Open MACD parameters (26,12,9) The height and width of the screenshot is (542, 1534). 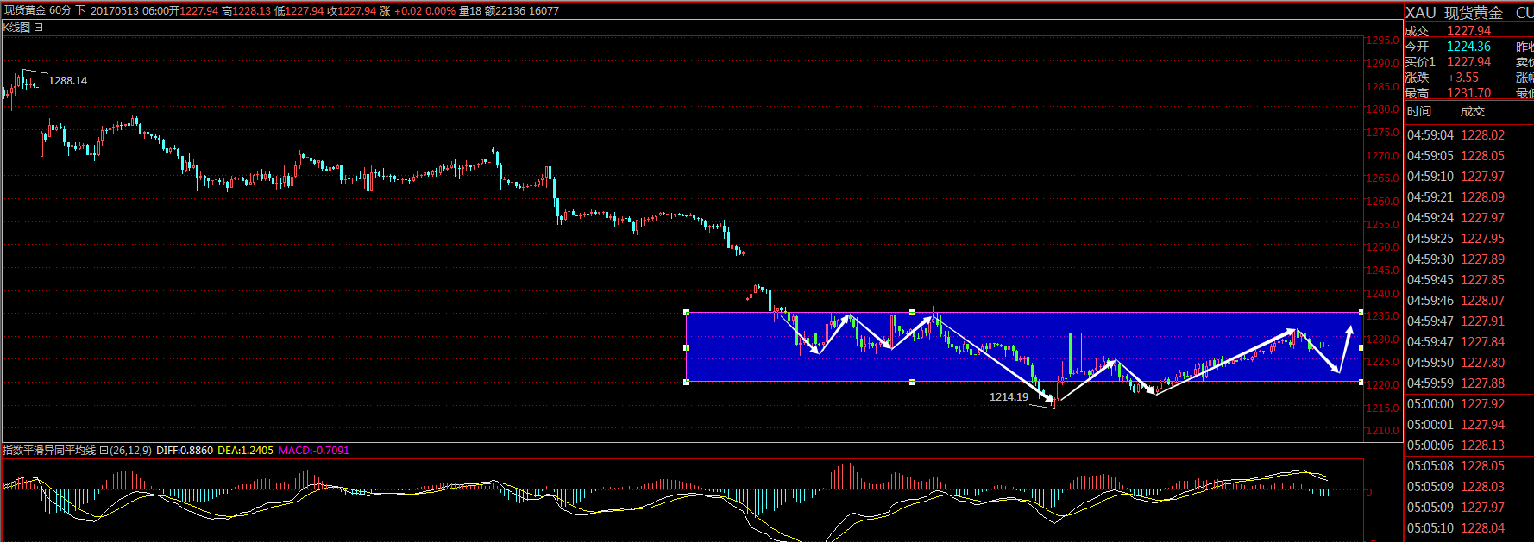coord(130,451)
